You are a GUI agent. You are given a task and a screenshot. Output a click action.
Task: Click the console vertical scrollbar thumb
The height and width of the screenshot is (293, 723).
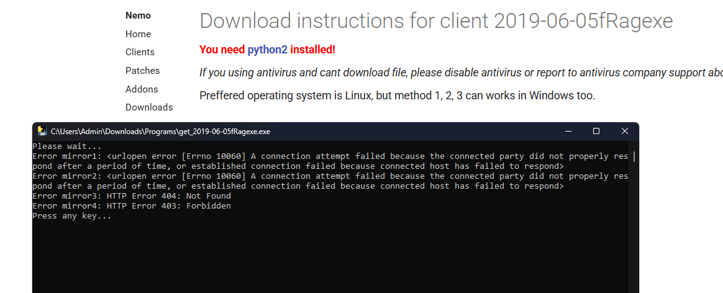(x=634, y=156)
